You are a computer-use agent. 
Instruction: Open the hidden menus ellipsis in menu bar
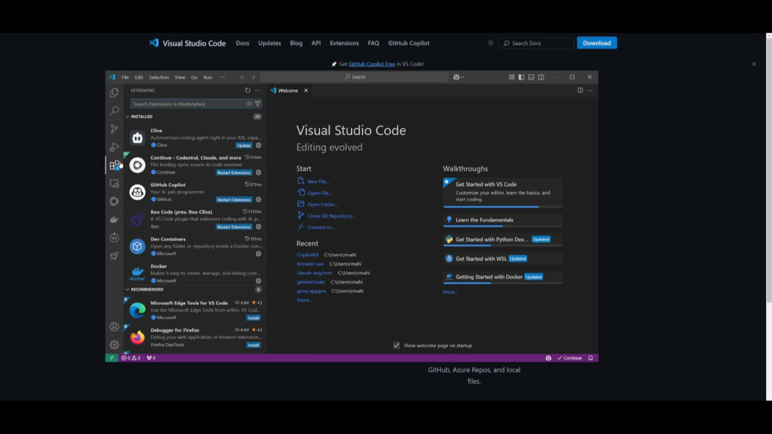222,77
